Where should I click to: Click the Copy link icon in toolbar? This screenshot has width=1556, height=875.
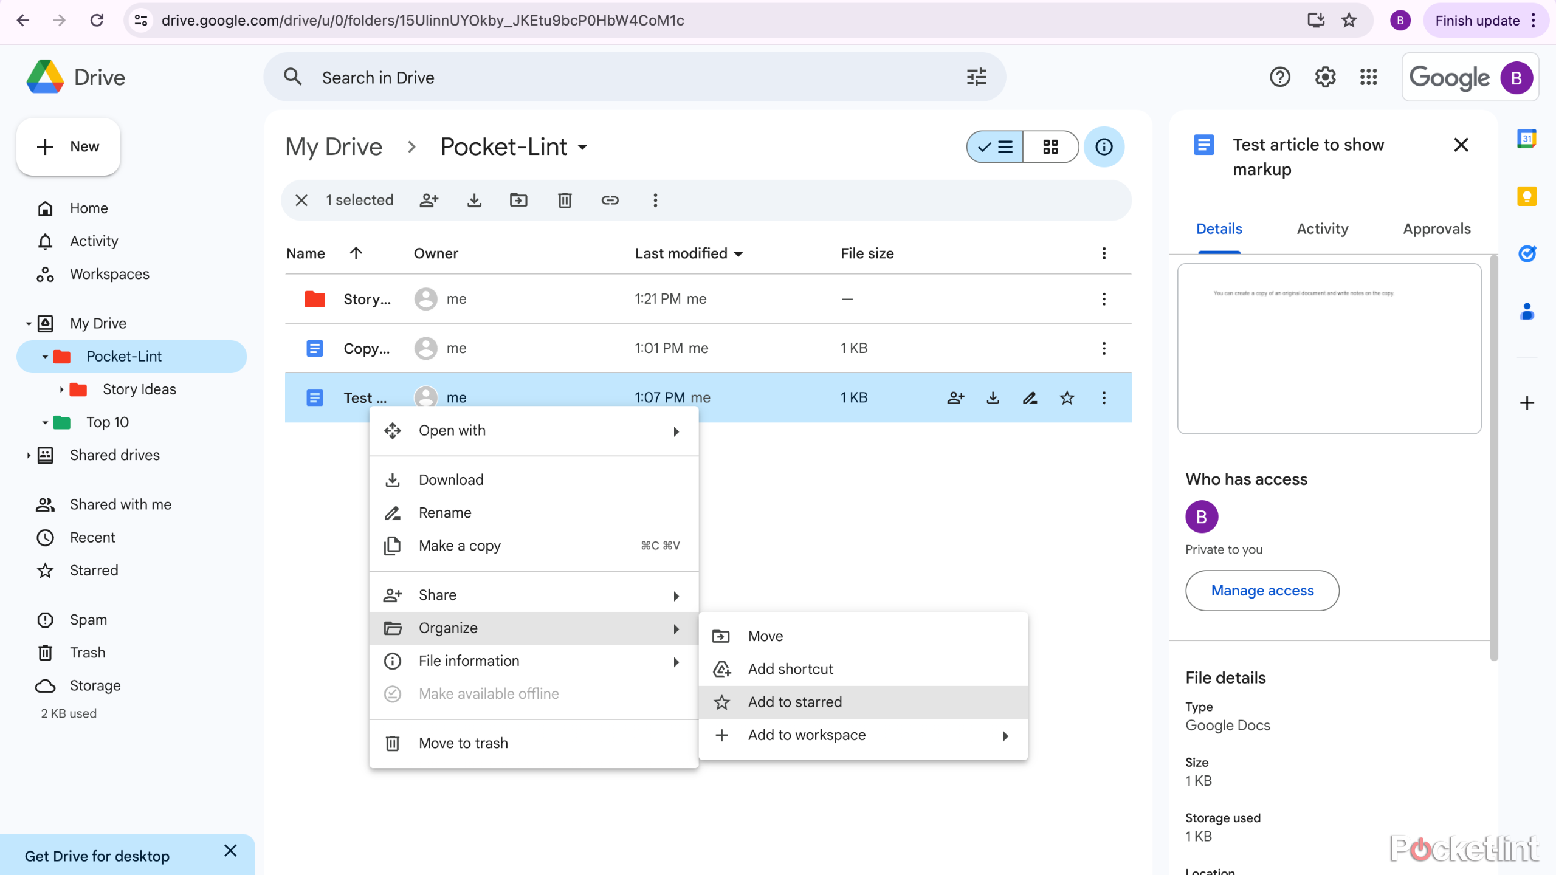(x=610, y=200)
